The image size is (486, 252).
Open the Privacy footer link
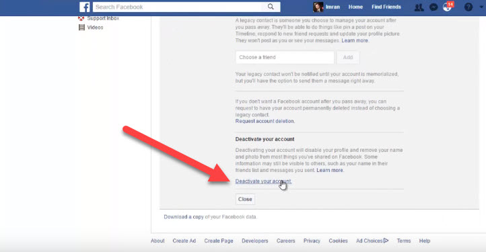pyautogui.click(x=312, y=241)
